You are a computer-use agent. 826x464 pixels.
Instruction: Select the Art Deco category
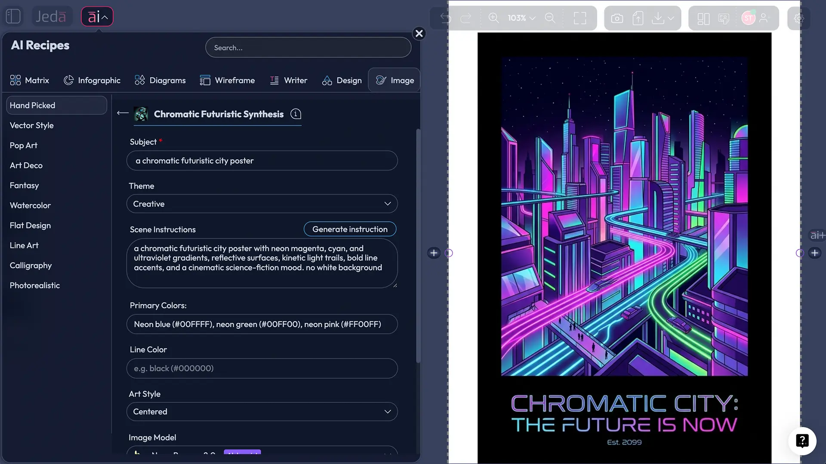[x=26, y=165]
